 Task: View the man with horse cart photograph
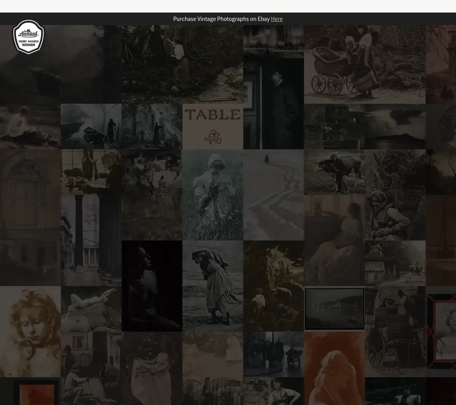(x=395, y=332)
